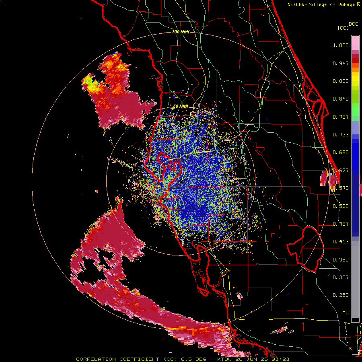
Task: Click the DCC label above the color bar
Action: [x=354, y=24]
